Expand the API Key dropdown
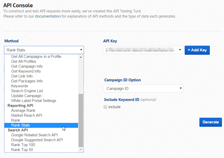224x158 pixels. coord(143,50)
